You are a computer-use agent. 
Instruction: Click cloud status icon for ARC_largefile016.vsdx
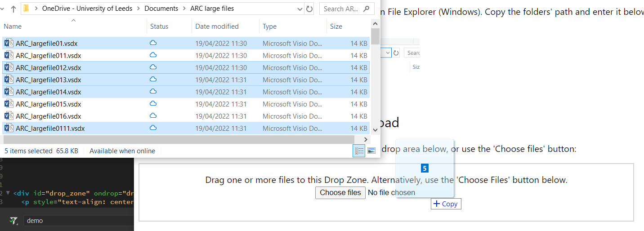click(153, 116)
